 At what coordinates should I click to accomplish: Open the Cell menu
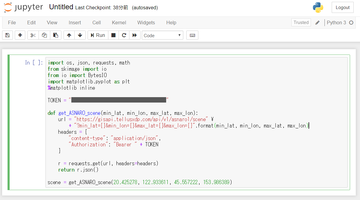click(97, 23)
